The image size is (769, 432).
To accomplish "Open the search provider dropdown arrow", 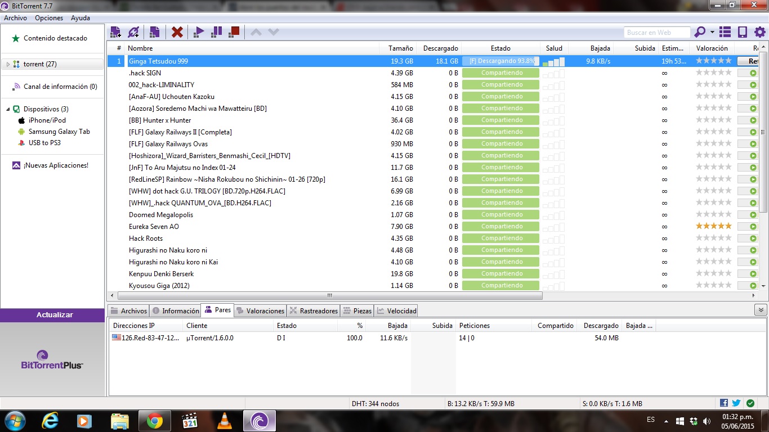I will (x=712, y=32).
